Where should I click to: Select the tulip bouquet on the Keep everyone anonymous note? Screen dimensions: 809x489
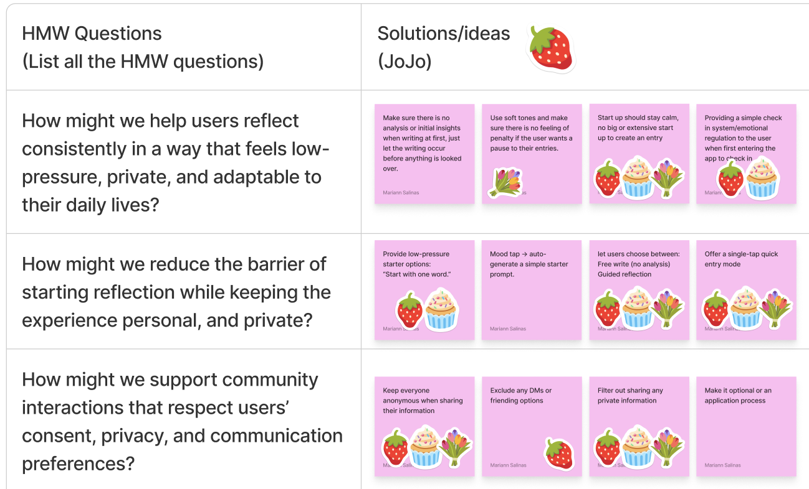coord(455,445)
